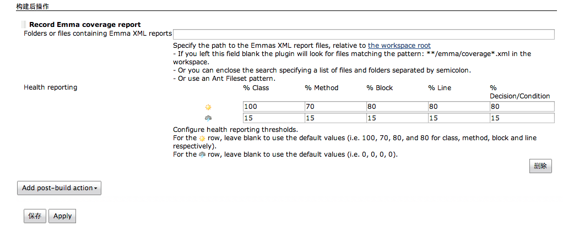Click the sunny % Class field showing 100
The height and width of the screenshot is (232, 563).
[x=273, y=107]
